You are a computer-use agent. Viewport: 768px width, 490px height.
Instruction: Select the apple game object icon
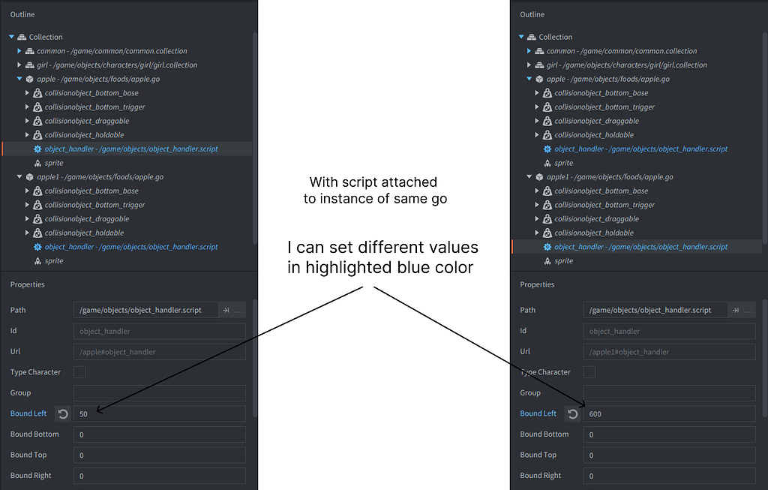pos(28,78)
